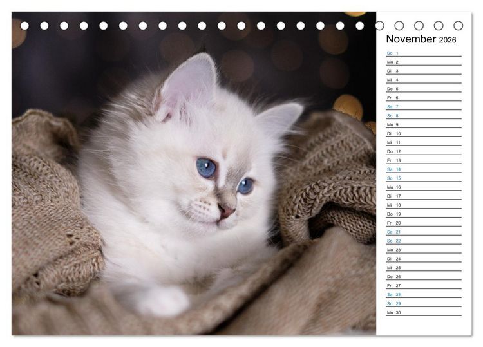The width and height of the screenshot is (483, 347).
Task: Select the Mo 16 calendar line
Action: tap(424, 187)
